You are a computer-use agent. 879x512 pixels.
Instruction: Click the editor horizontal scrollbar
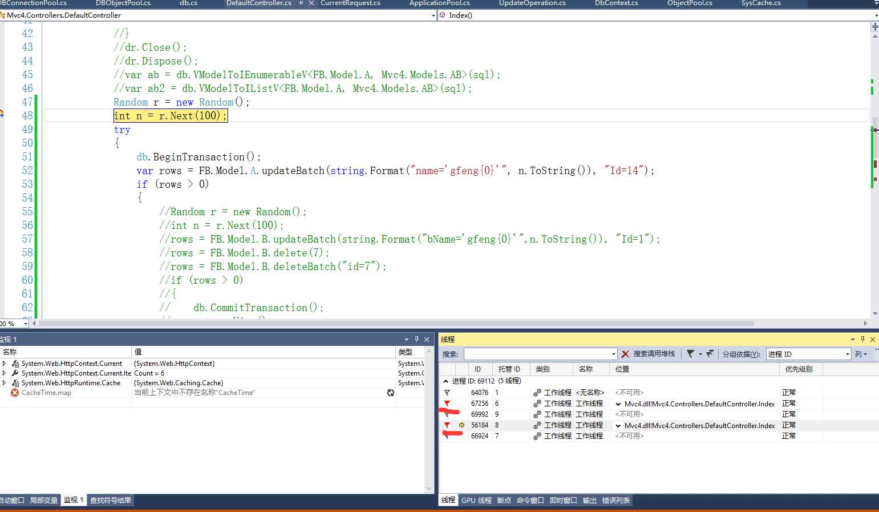396,323
